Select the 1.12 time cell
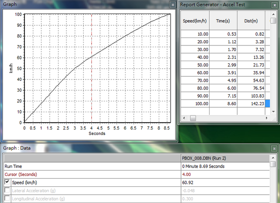 (x=223, y=42)
